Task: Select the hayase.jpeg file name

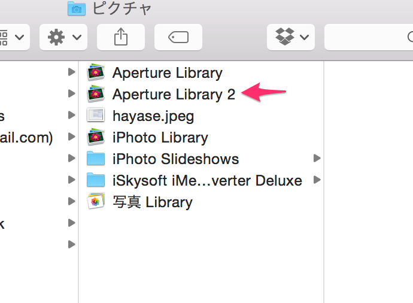Action: tap(153, 116)
